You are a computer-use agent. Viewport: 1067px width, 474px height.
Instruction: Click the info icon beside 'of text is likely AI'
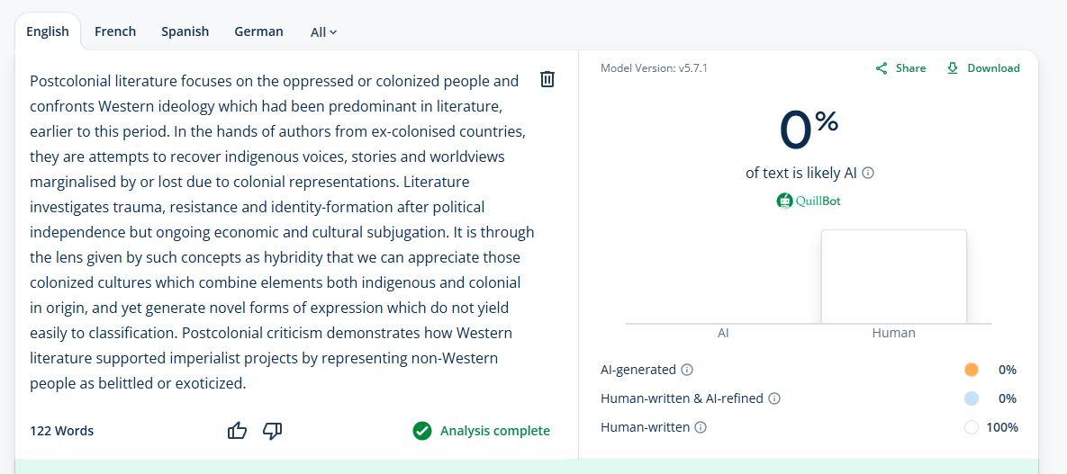[x=869, y=173]
